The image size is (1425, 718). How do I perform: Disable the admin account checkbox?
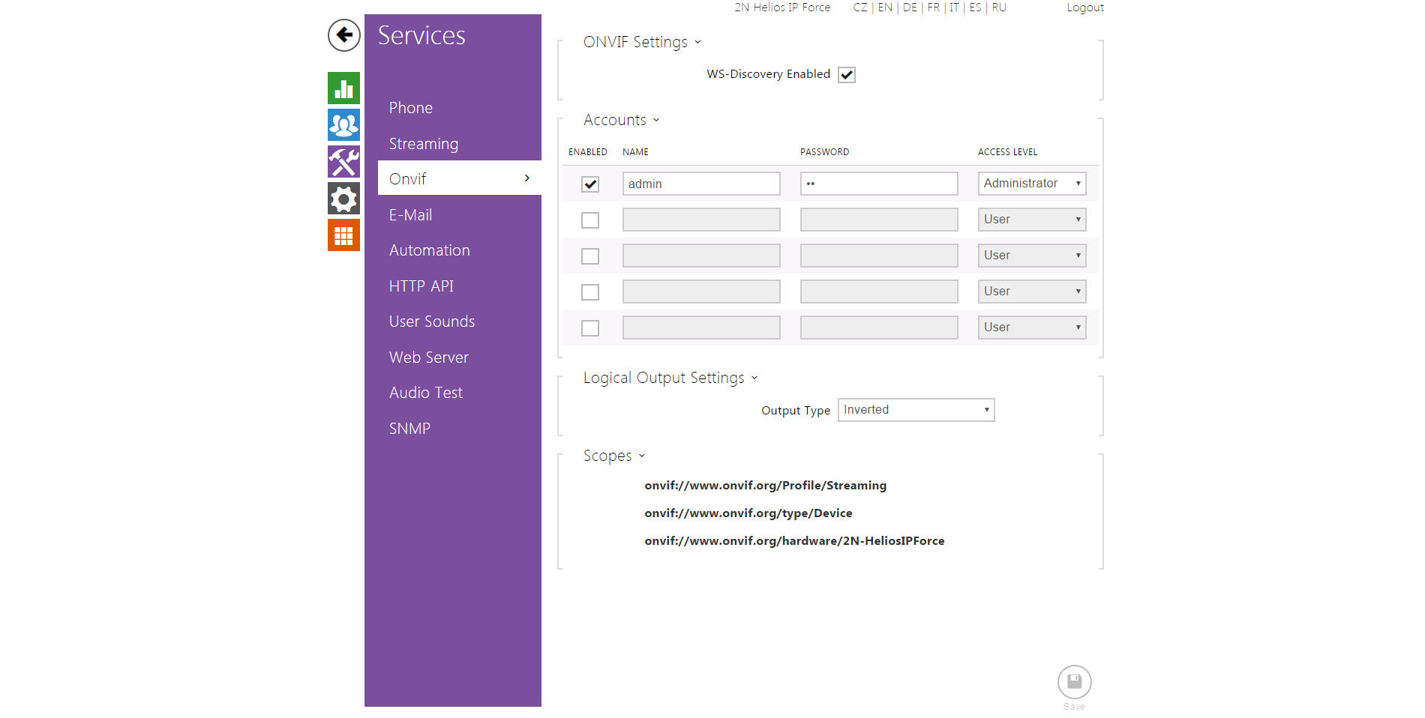point(590,184)
